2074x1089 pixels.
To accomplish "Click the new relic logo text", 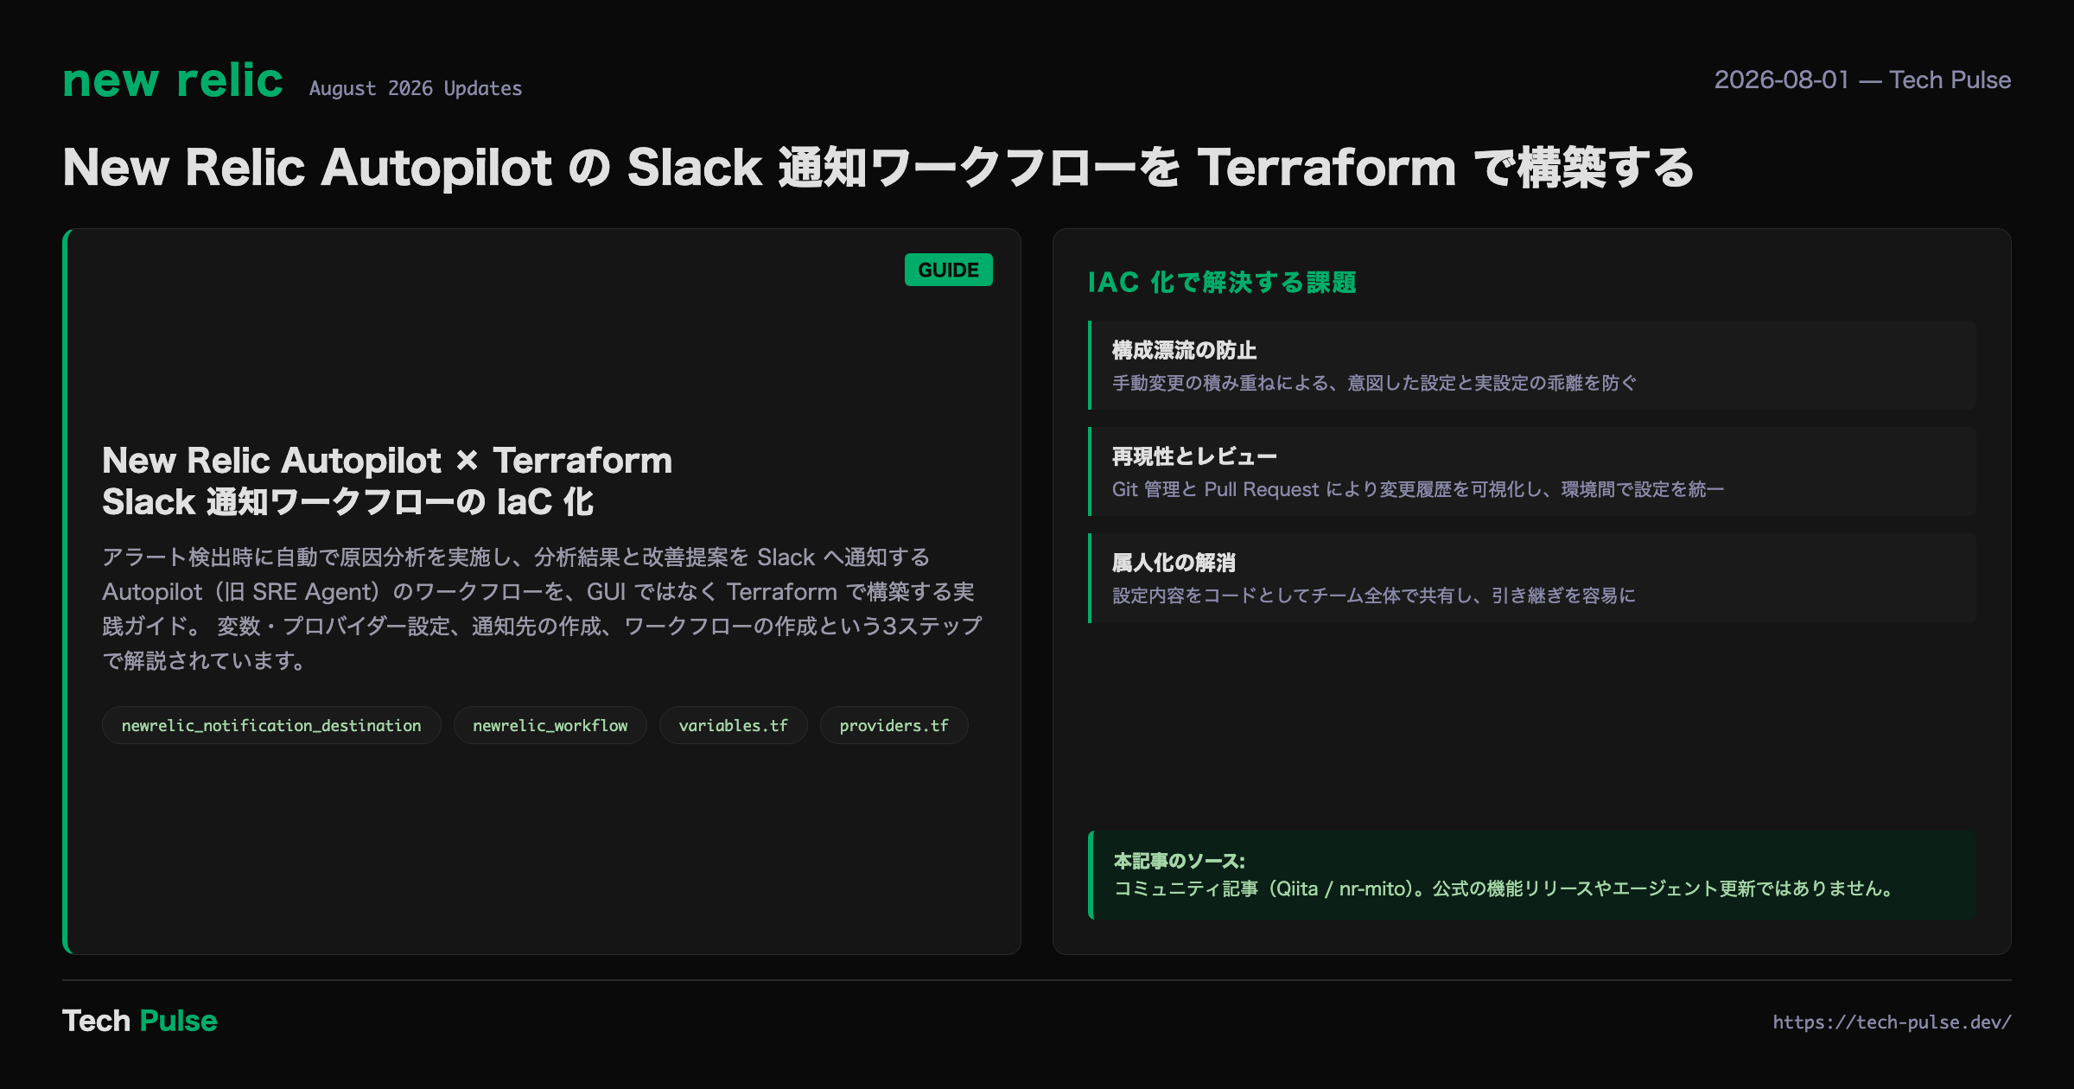I will [173, 80].
